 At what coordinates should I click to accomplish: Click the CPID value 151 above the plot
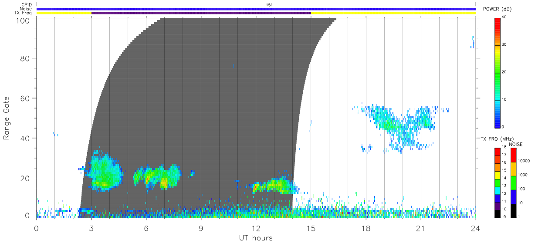click(x=269, y=5)
